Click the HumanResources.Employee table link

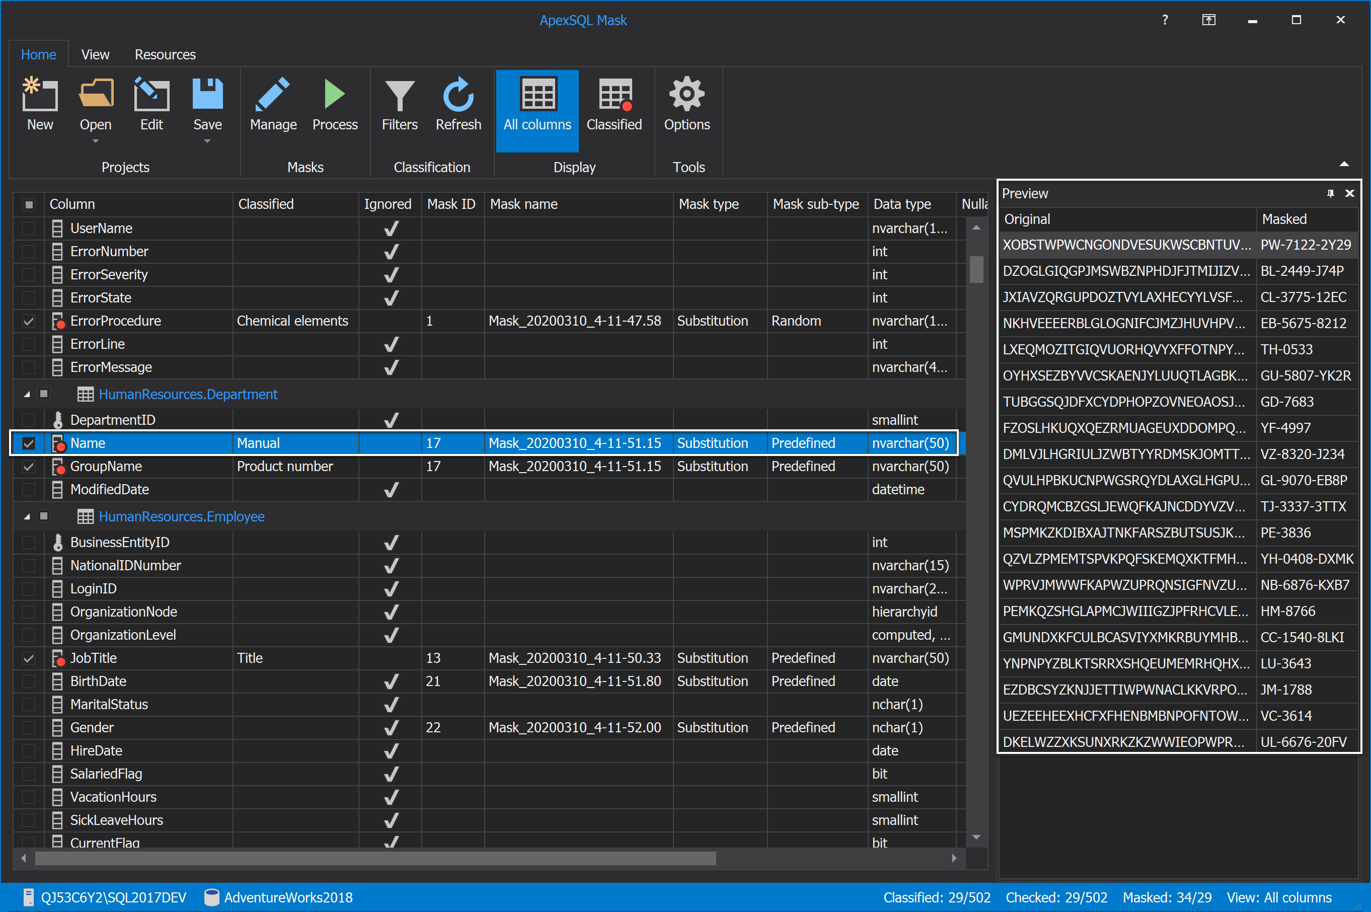[x=181, y=516]
